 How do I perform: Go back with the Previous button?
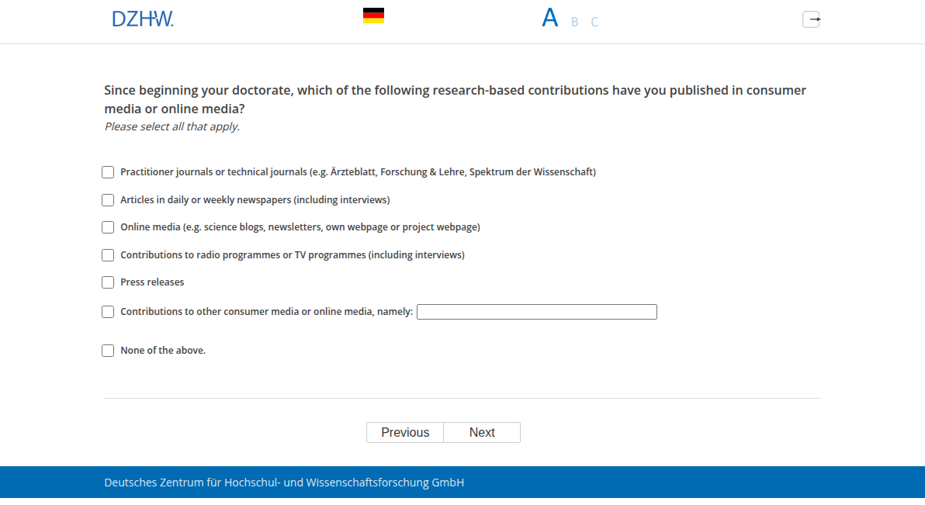pos(405,432)
